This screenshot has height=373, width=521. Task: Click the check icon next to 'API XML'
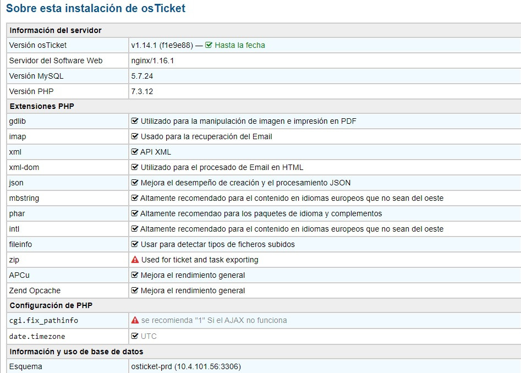tap(135, 152)
